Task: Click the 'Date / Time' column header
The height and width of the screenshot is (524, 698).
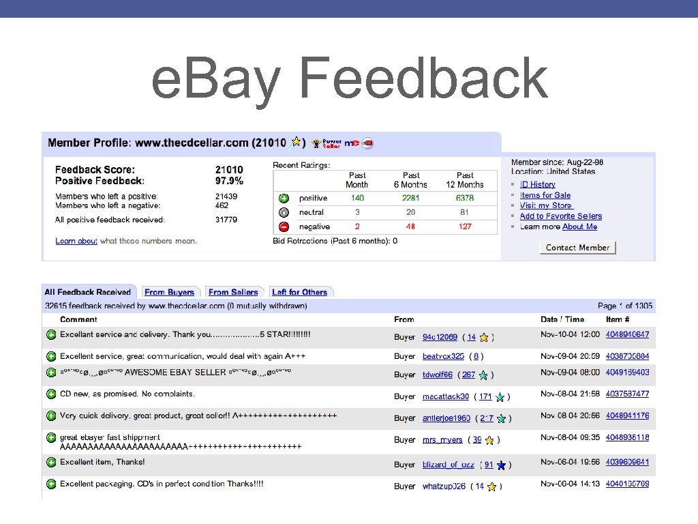Action: click(x=562, y=319)
